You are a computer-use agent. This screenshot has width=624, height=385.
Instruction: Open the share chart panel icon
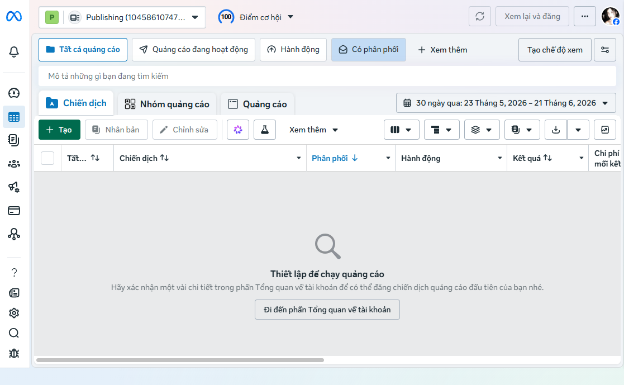click(x=605, y=130)
